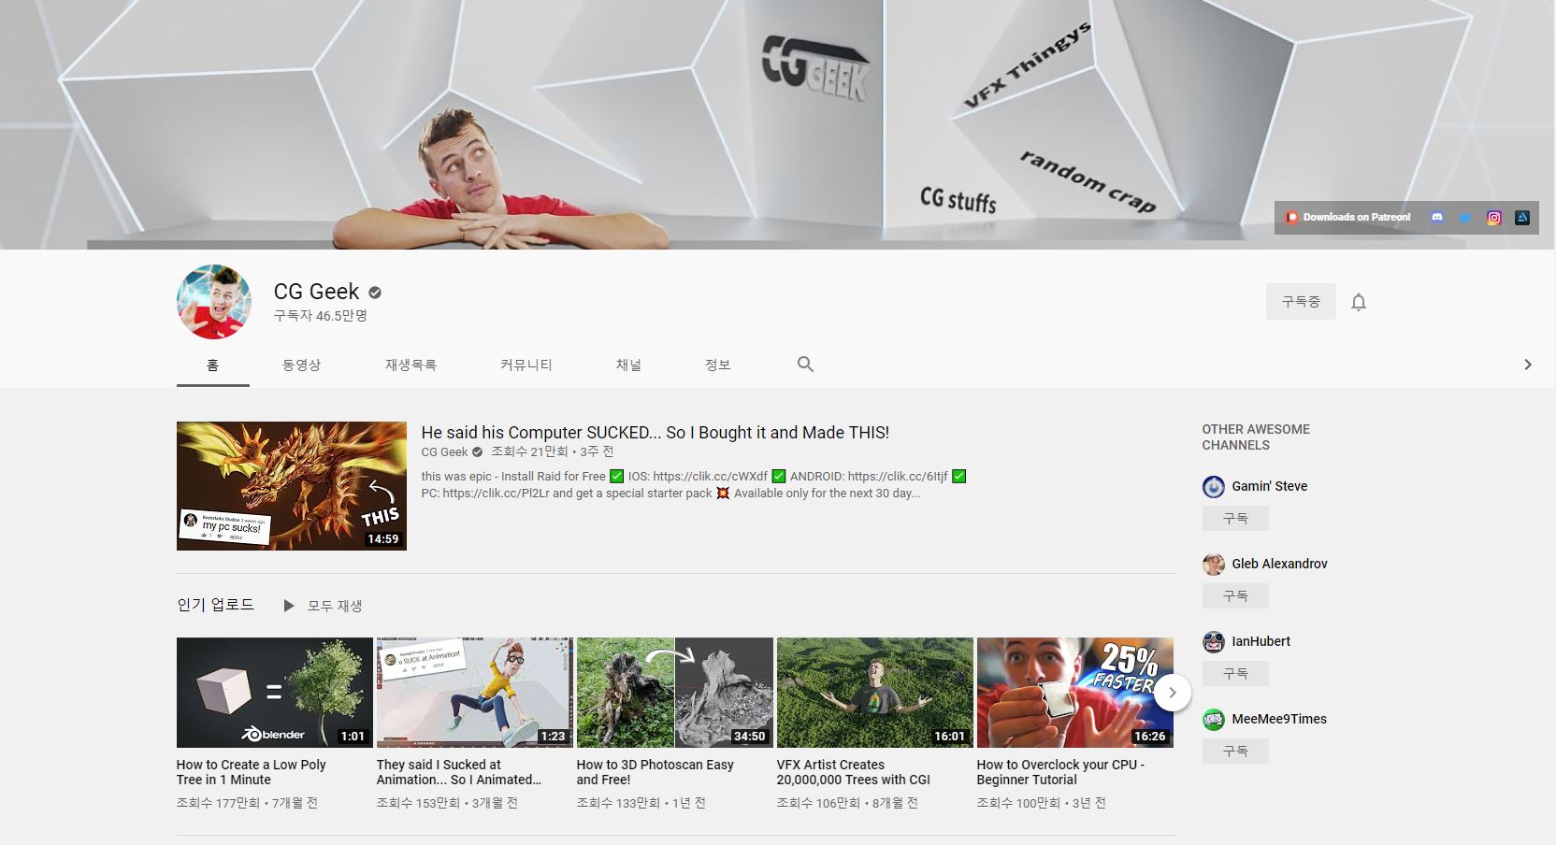The image size is (1556, 845).
Task: Click the Gamin' Steve channel avatar
Action: (1214, 487)
